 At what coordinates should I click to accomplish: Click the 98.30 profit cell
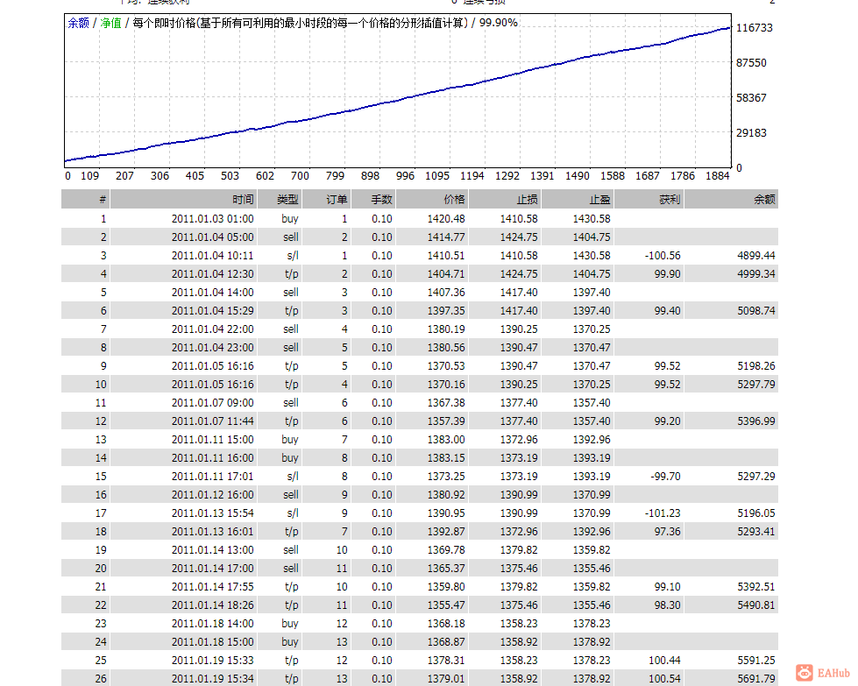pos(668,605)
